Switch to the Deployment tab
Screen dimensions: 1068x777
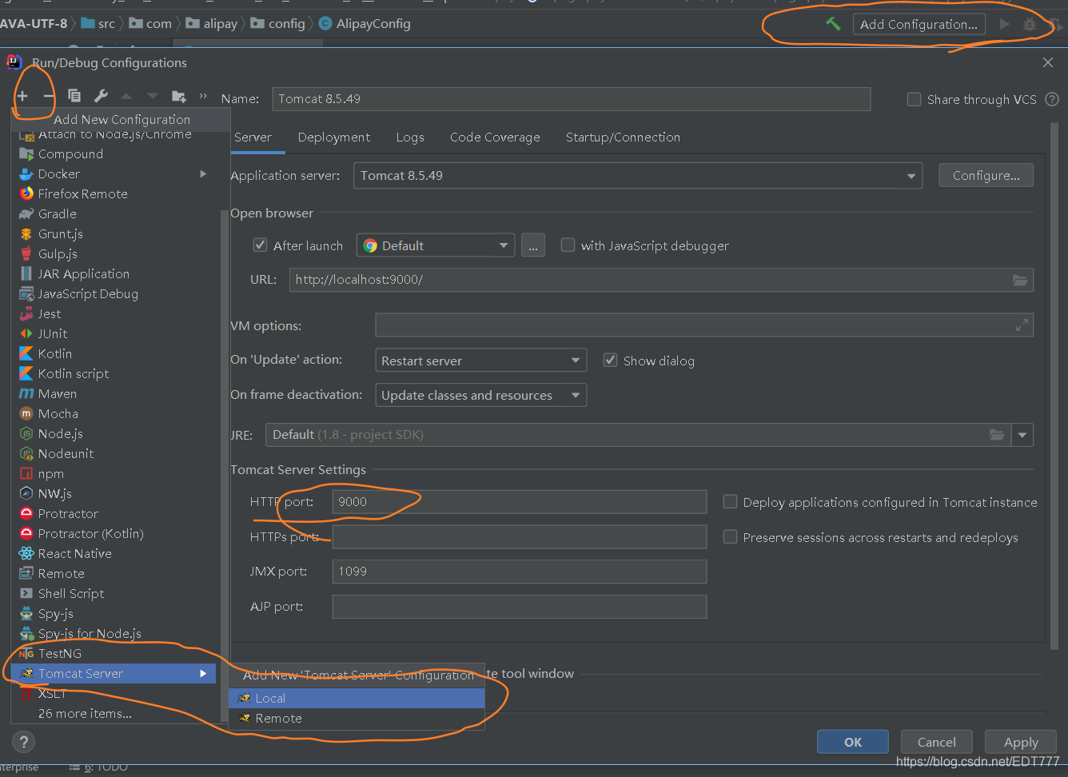point(334,137)
